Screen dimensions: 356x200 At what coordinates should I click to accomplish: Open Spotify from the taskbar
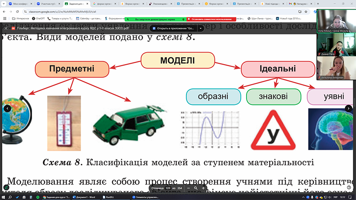(38, 197)
